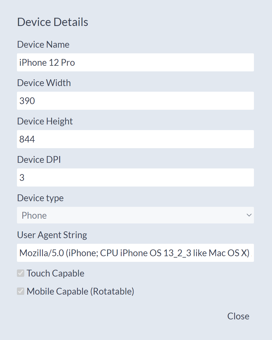Screen dimensions: 272x340
Task: Click the "iPhone 12 Pro" text value
Action: point(47,62)
